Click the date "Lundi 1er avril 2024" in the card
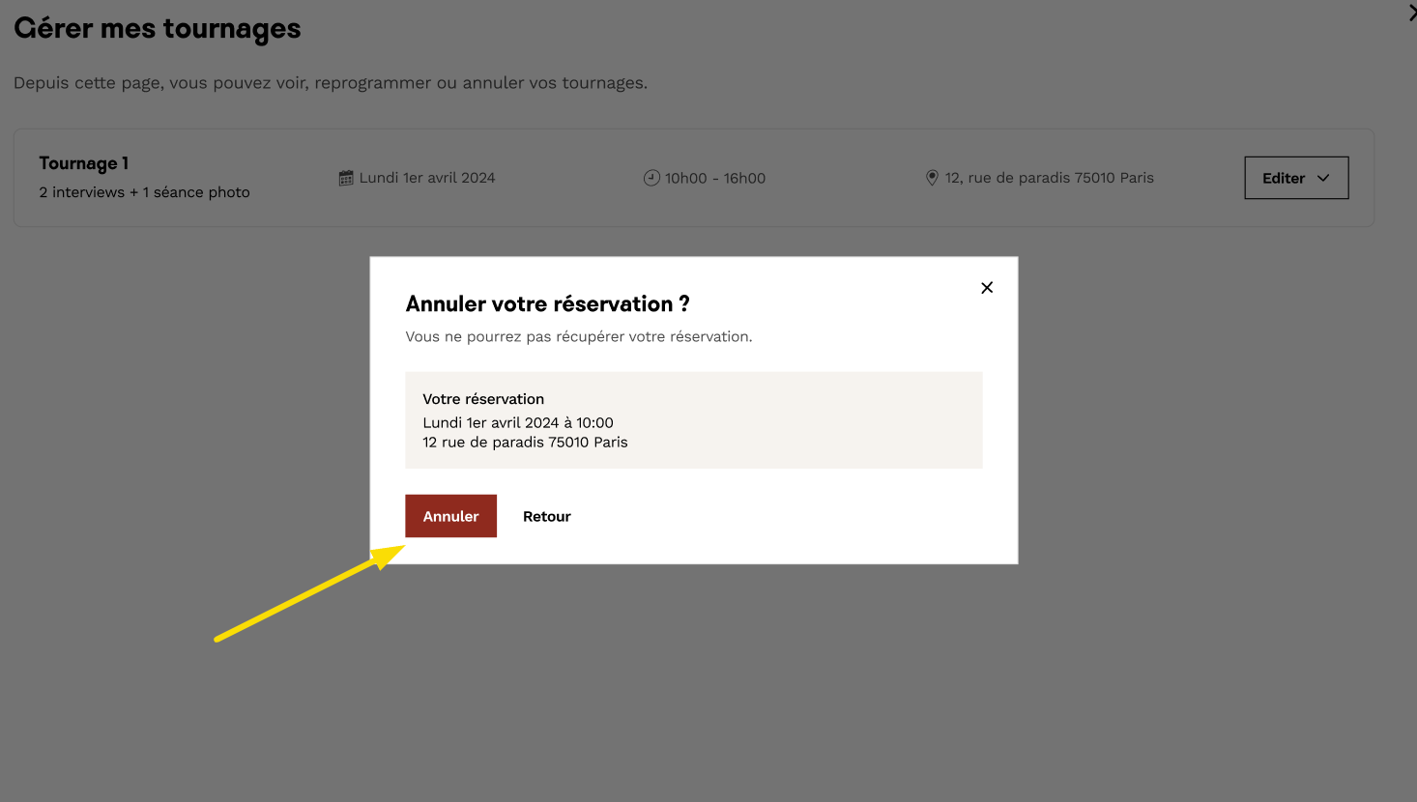 point(427,178)
